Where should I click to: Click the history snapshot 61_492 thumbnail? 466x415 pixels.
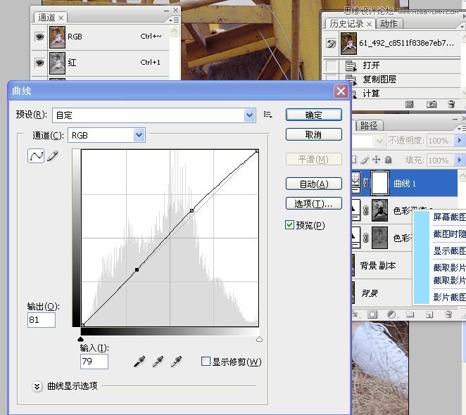coord(348,44)
